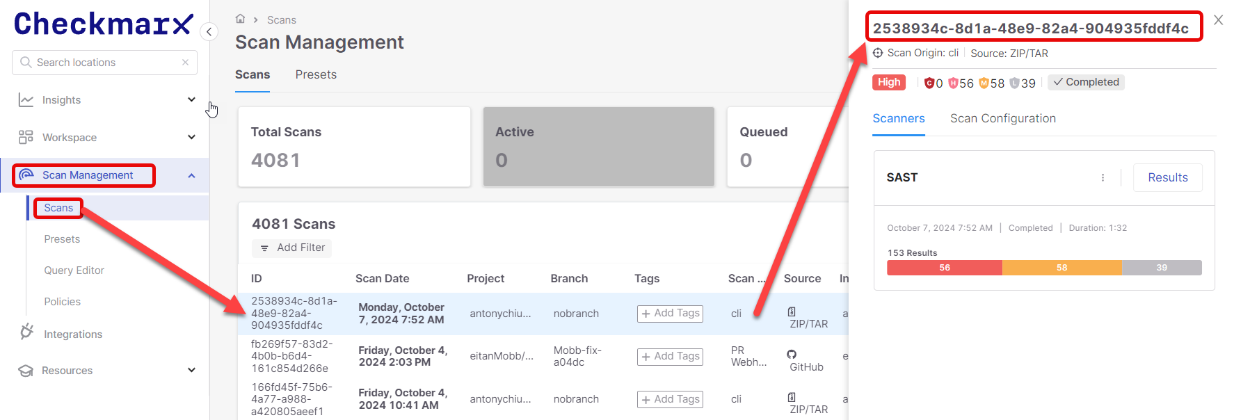Viewport: 1234px width, 420px height.
Task: Click the GitHub source icon
Action: pos(792,354)
